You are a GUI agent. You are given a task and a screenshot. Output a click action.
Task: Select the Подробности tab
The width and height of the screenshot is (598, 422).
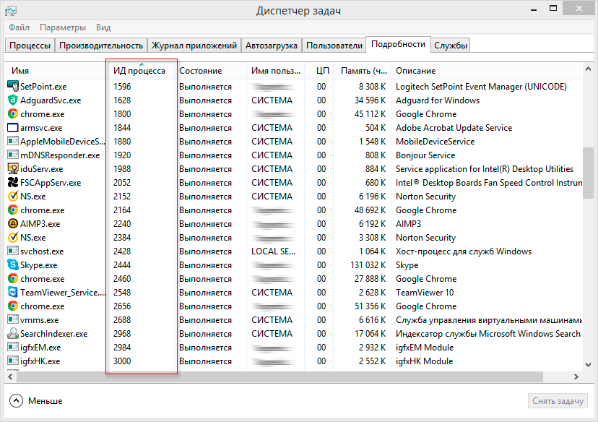click(398, 44)
